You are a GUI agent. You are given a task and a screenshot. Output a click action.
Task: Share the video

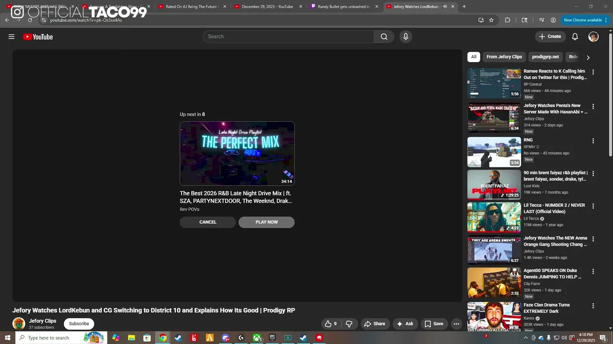tap(375, 324)
